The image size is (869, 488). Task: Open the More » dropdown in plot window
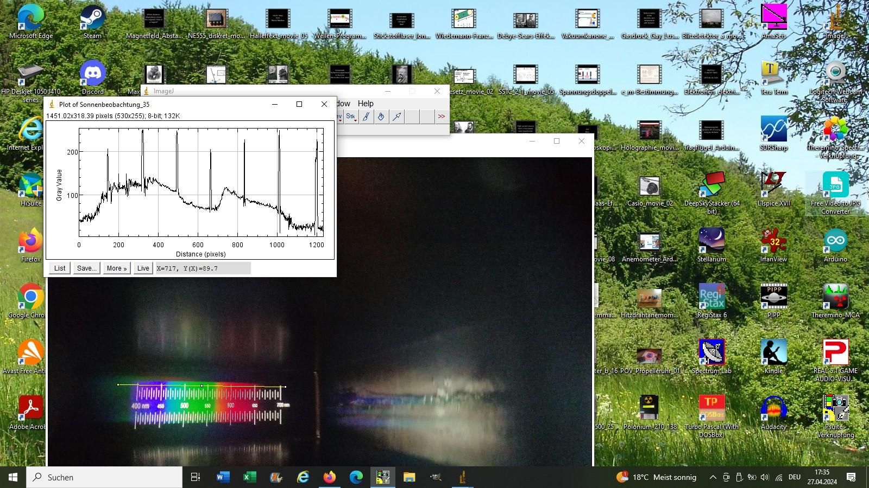click(117, 268)
